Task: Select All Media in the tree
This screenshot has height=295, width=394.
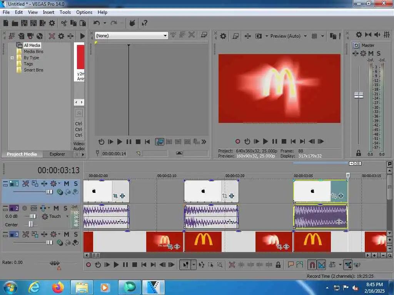Action: 32,45
